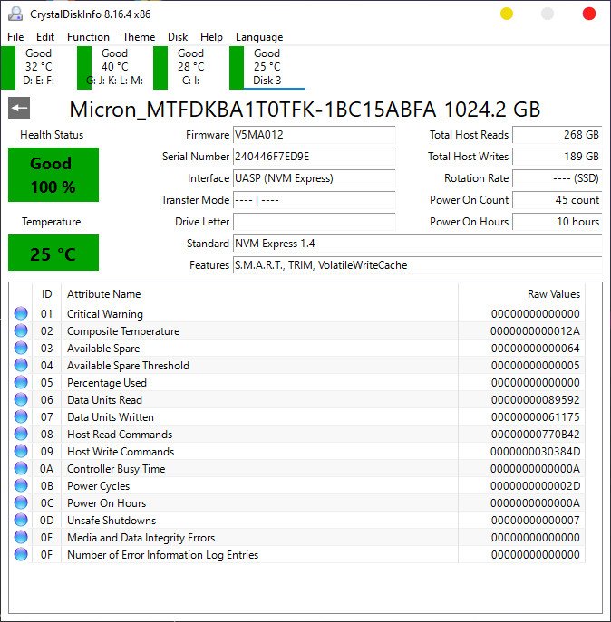Viewport: 611px width, 622px height.
Task: Click status orb for Critical Warning
Action: (x=21, y=313)
